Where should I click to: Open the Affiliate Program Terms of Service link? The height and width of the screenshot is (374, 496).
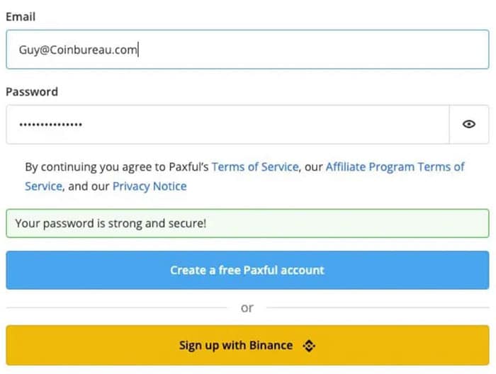395,167
